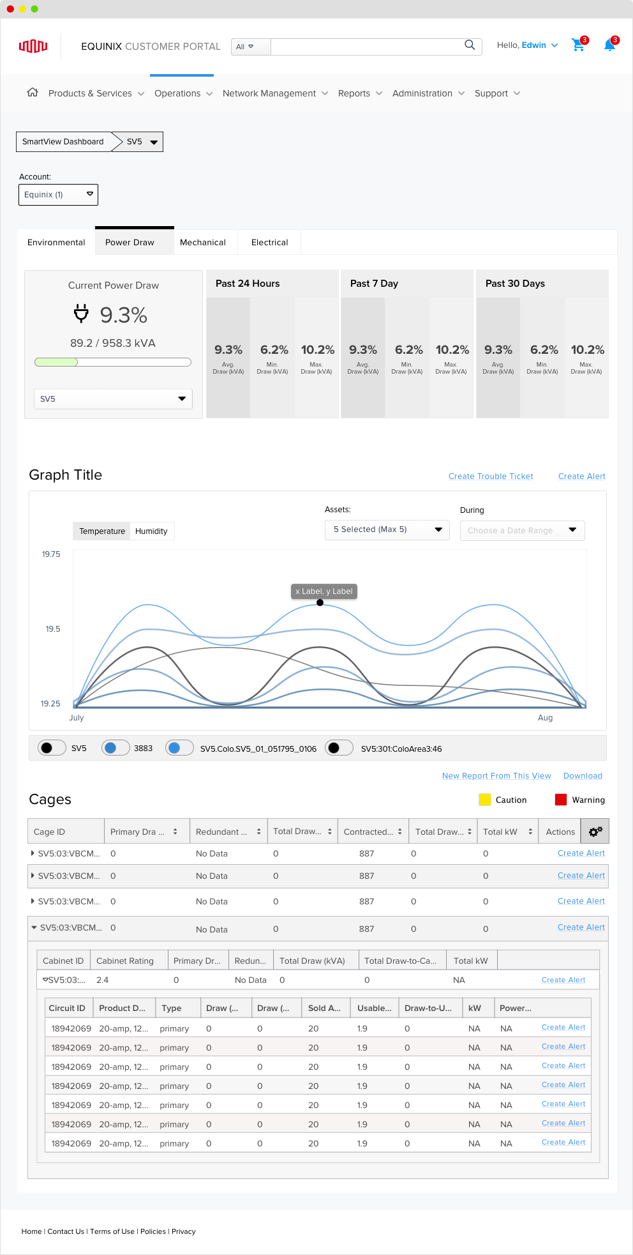The image size is (633, 1255).
Task: Click the power plug icon
Action: pos(81,314)
